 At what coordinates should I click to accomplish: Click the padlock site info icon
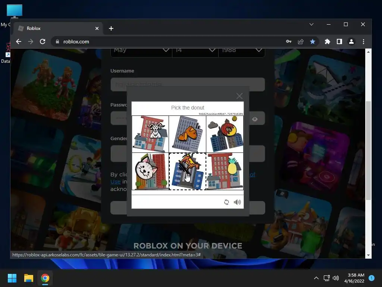[x=57, y=41]
